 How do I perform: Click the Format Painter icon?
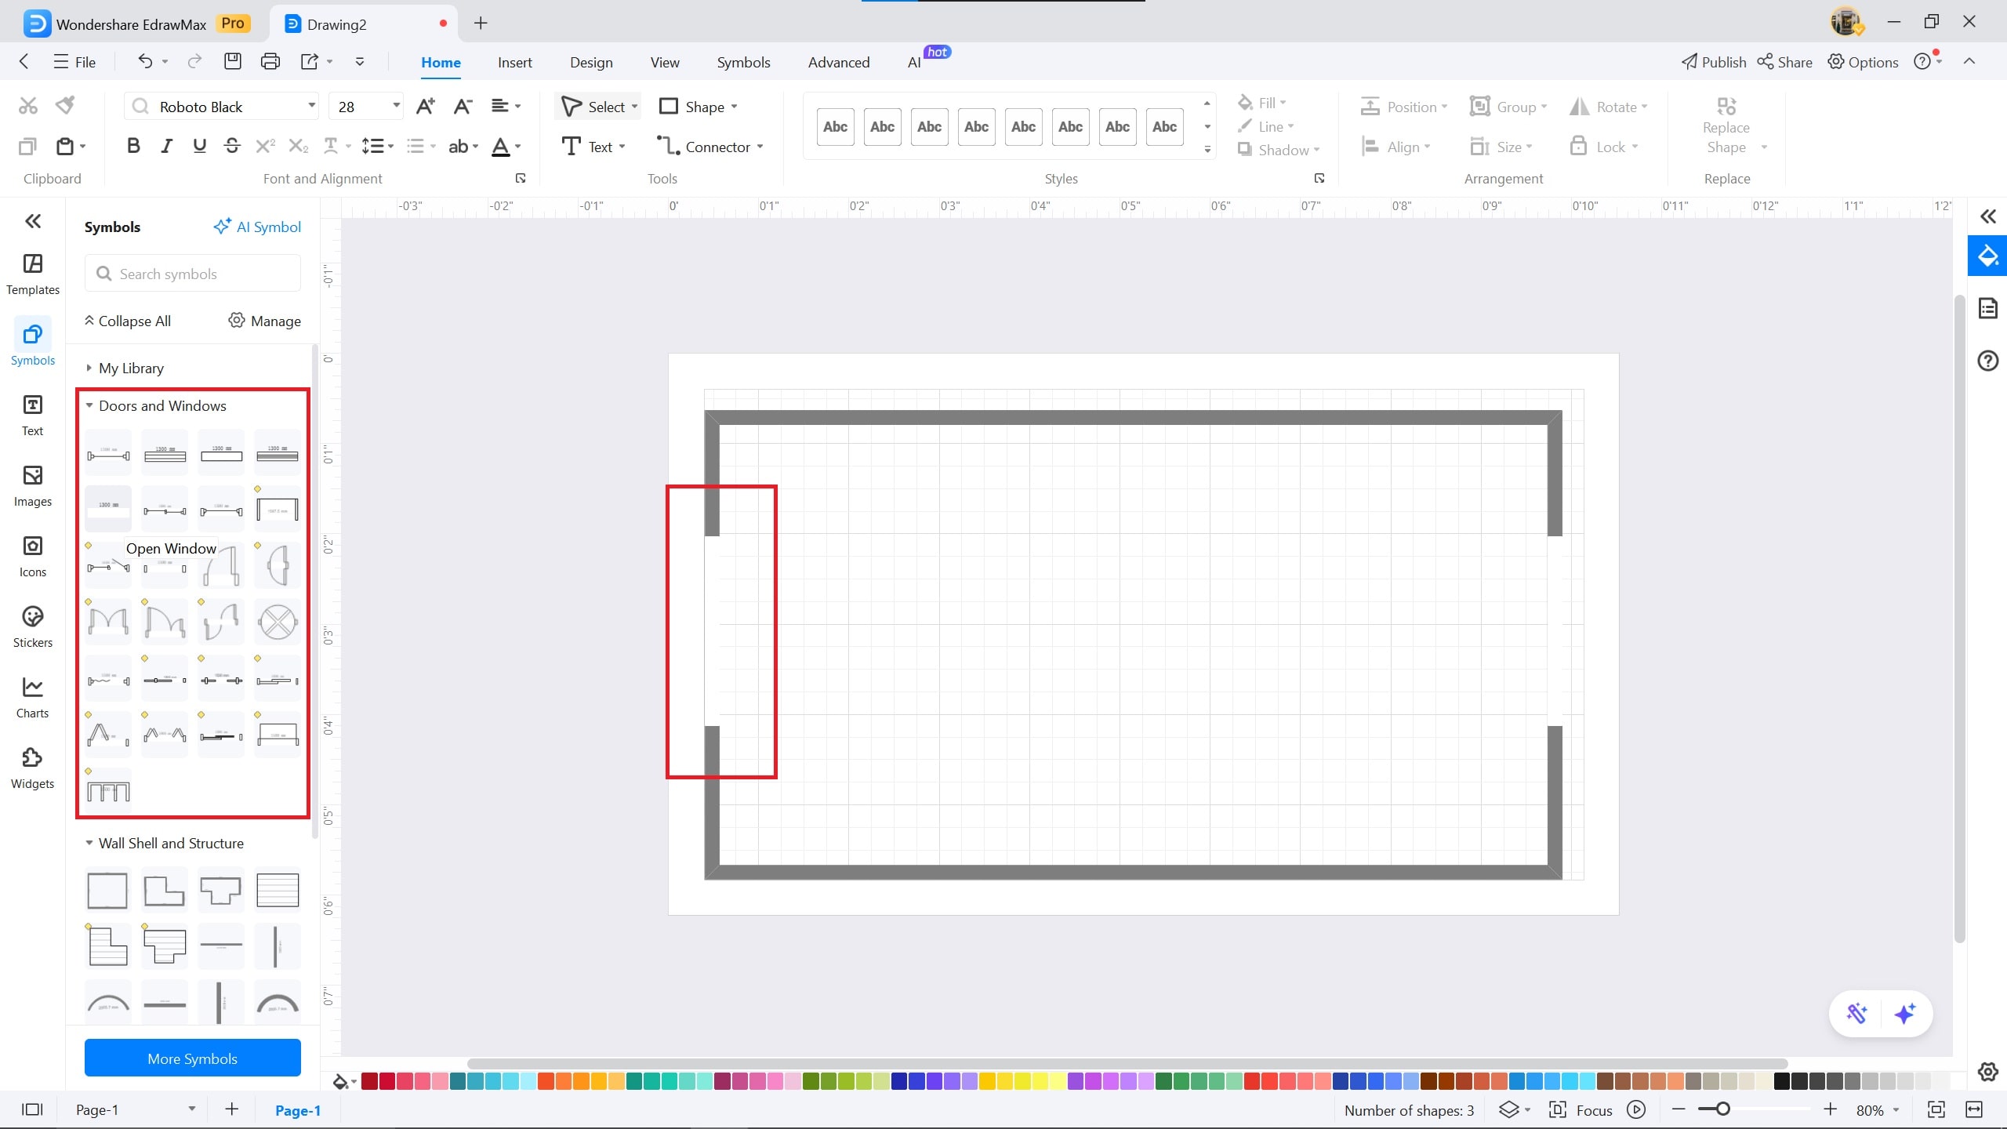point(66,105)
